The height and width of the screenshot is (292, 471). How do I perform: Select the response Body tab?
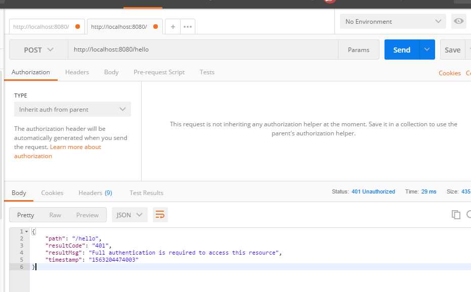point(19,193)
